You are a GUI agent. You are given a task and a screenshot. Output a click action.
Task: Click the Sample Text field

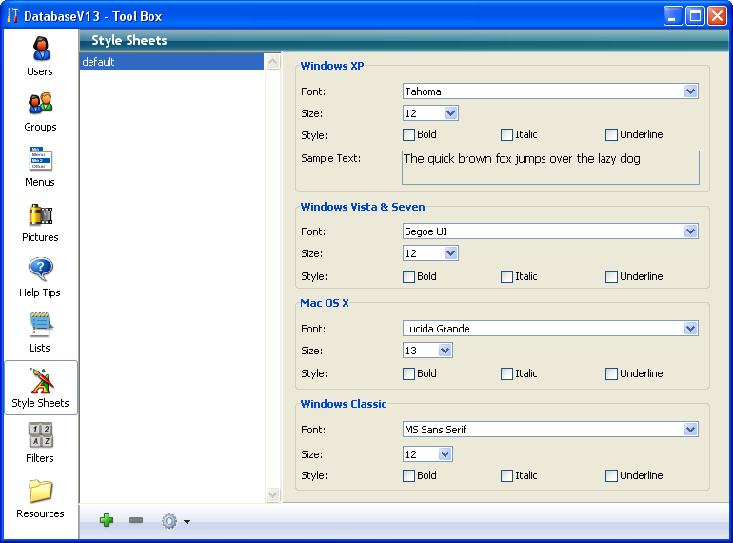[x=550, y=168]
